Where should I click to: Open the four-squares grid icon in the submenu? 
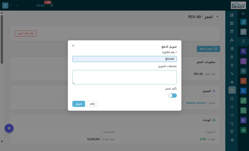click(232, 23)
